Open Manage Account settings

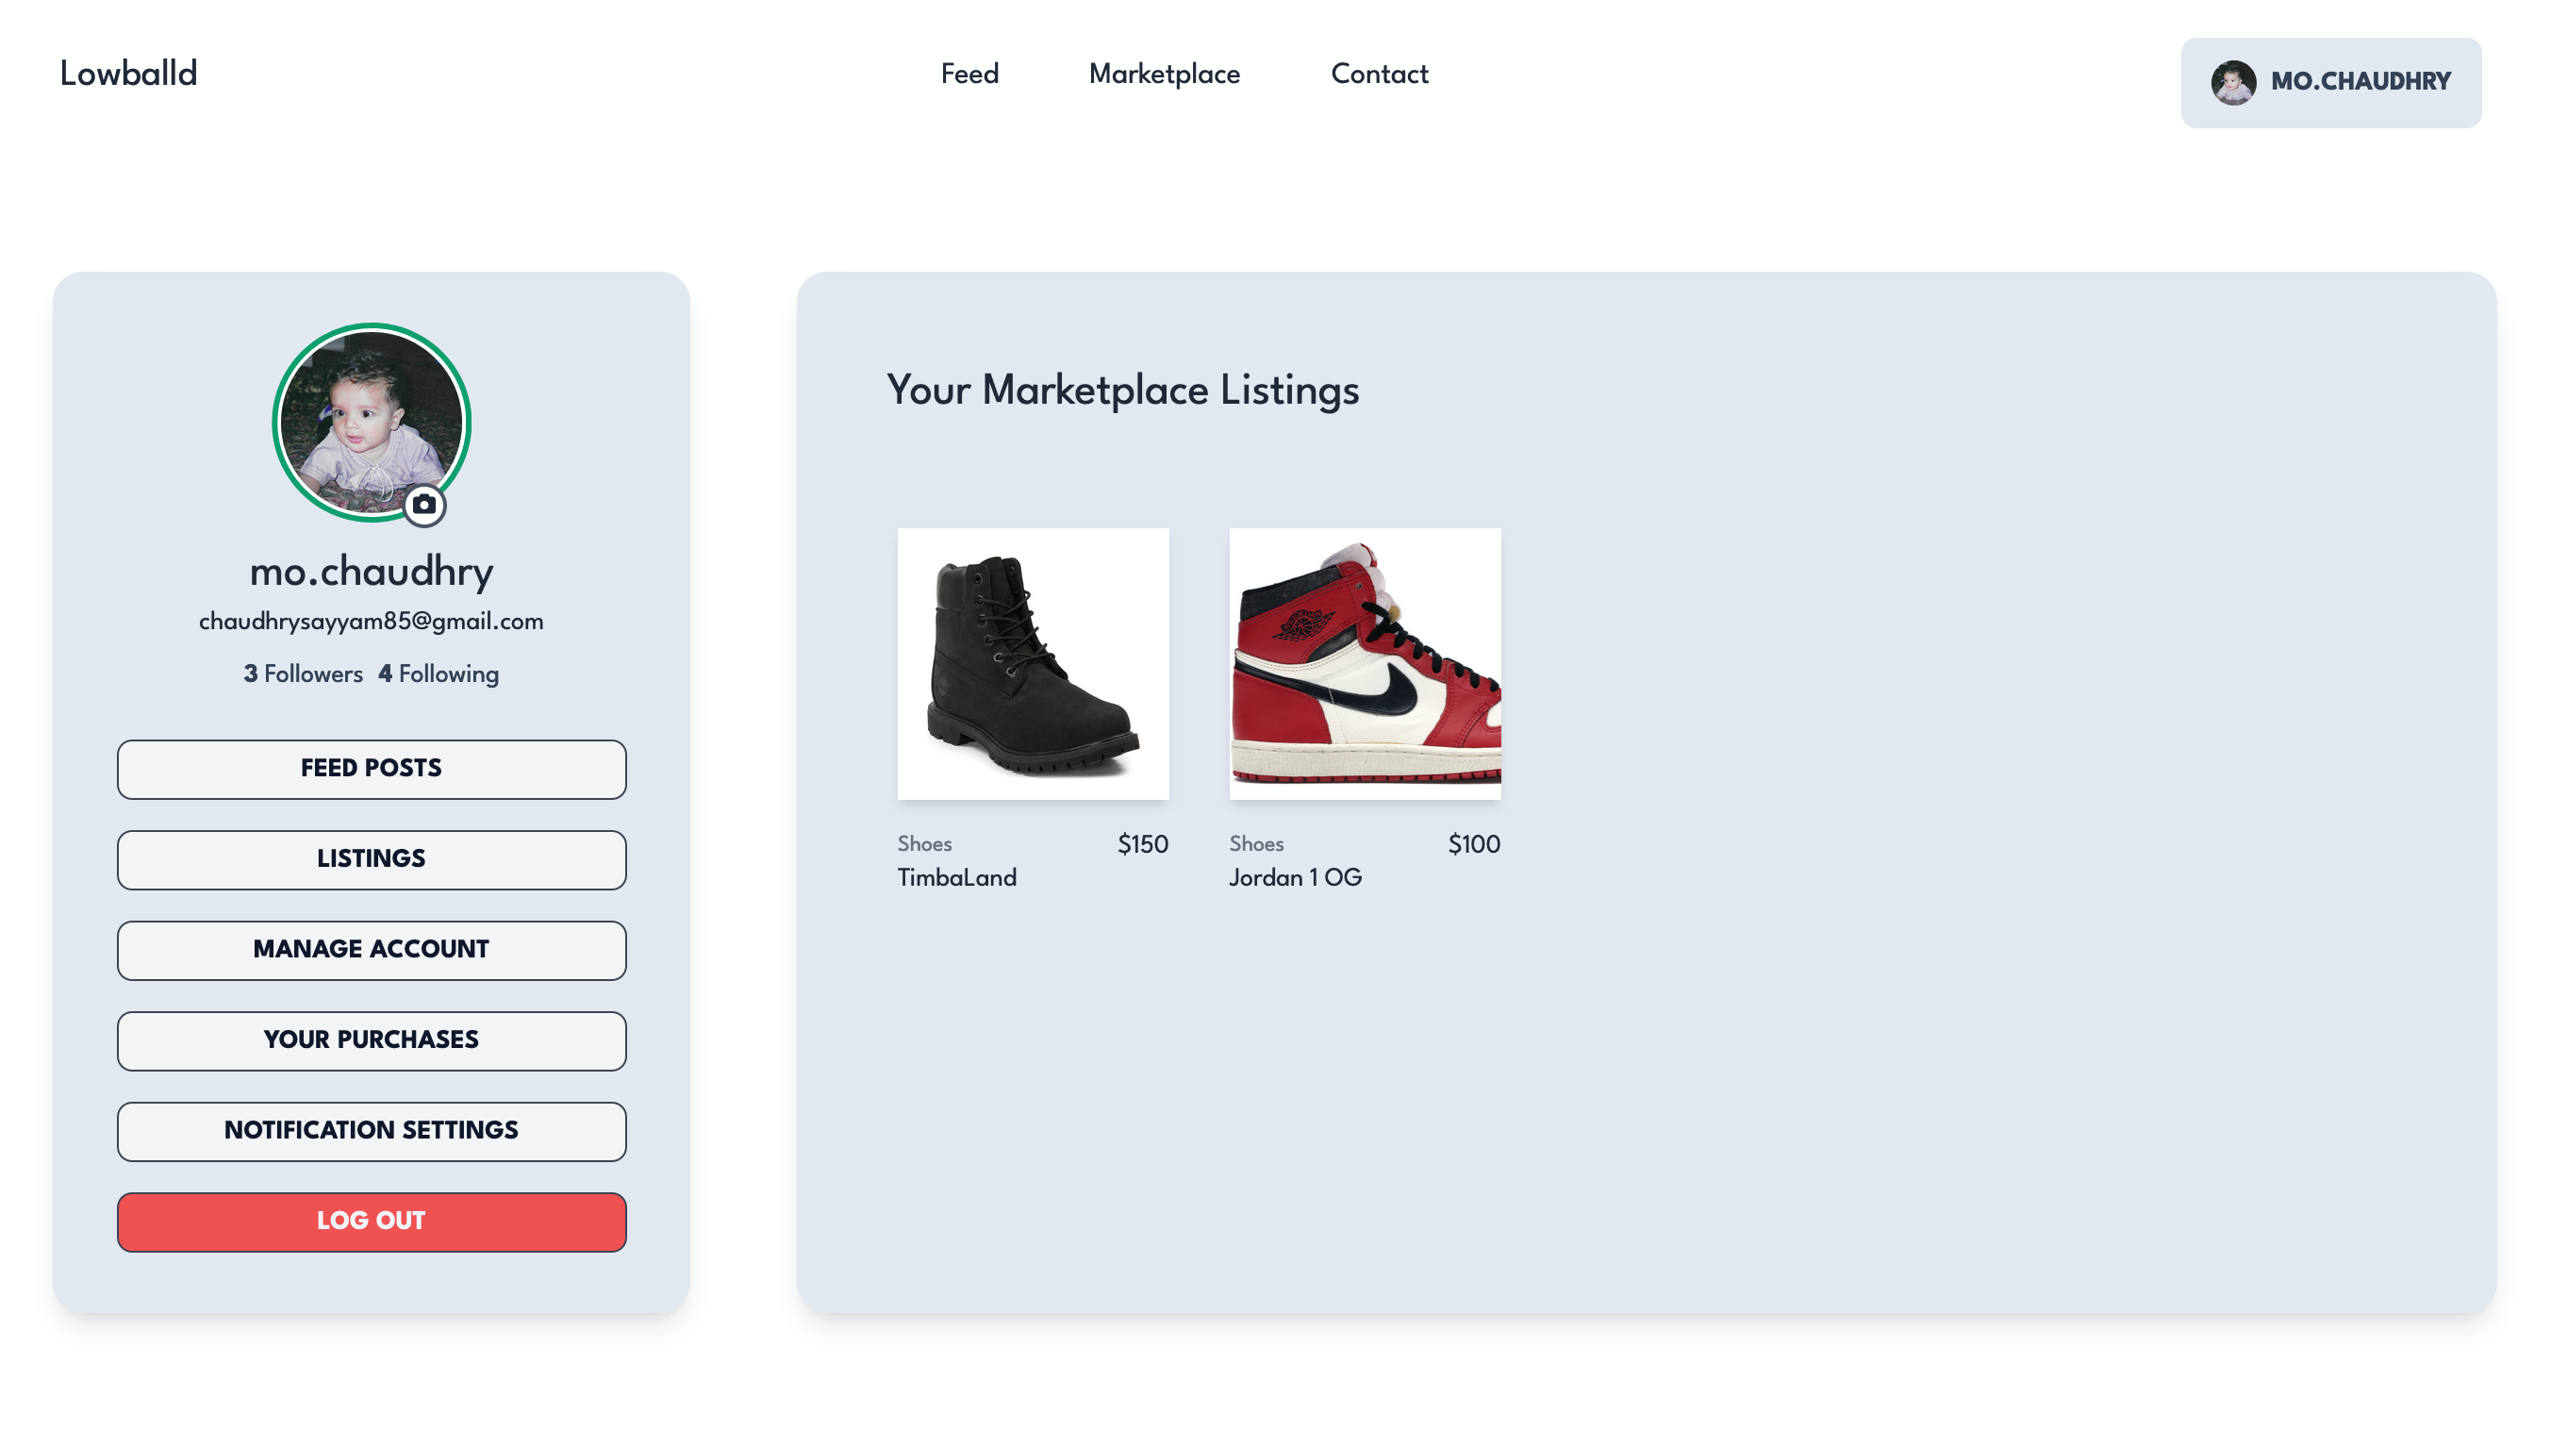point(372,950)
